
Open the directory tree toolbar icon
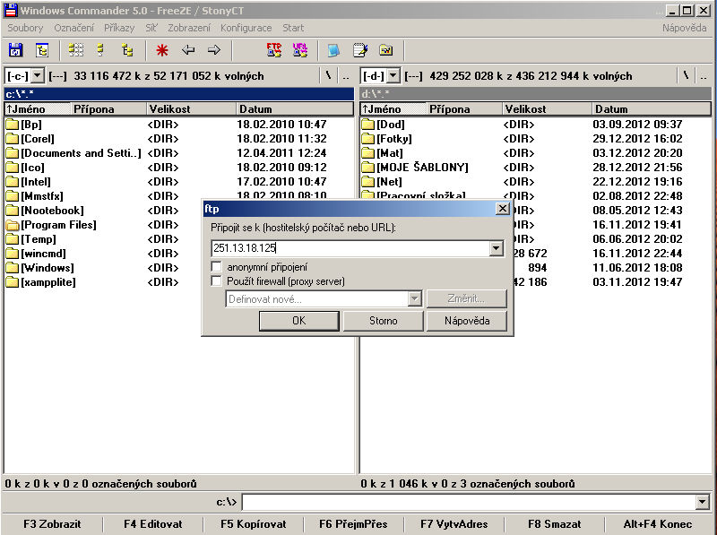click(42, 50)
